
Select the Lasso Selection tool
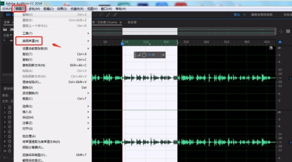101,14
